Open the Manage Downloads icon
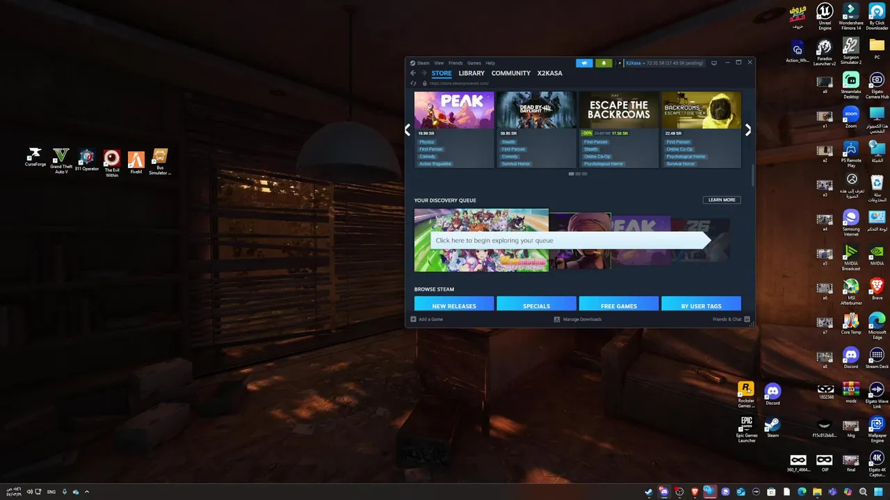Viewport: 890px width, 500px height. [x=557, y=319]
